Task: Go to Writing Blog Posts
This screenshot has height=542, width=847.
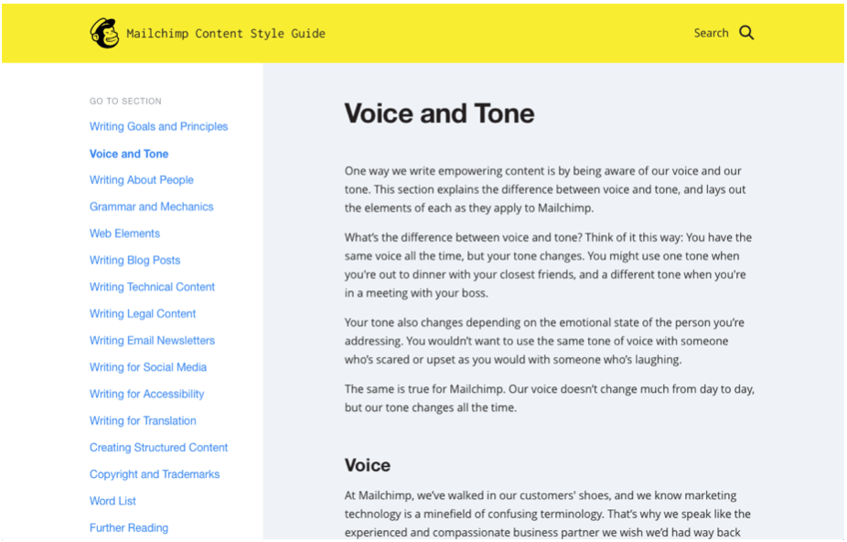Action: tap(135, 260)
